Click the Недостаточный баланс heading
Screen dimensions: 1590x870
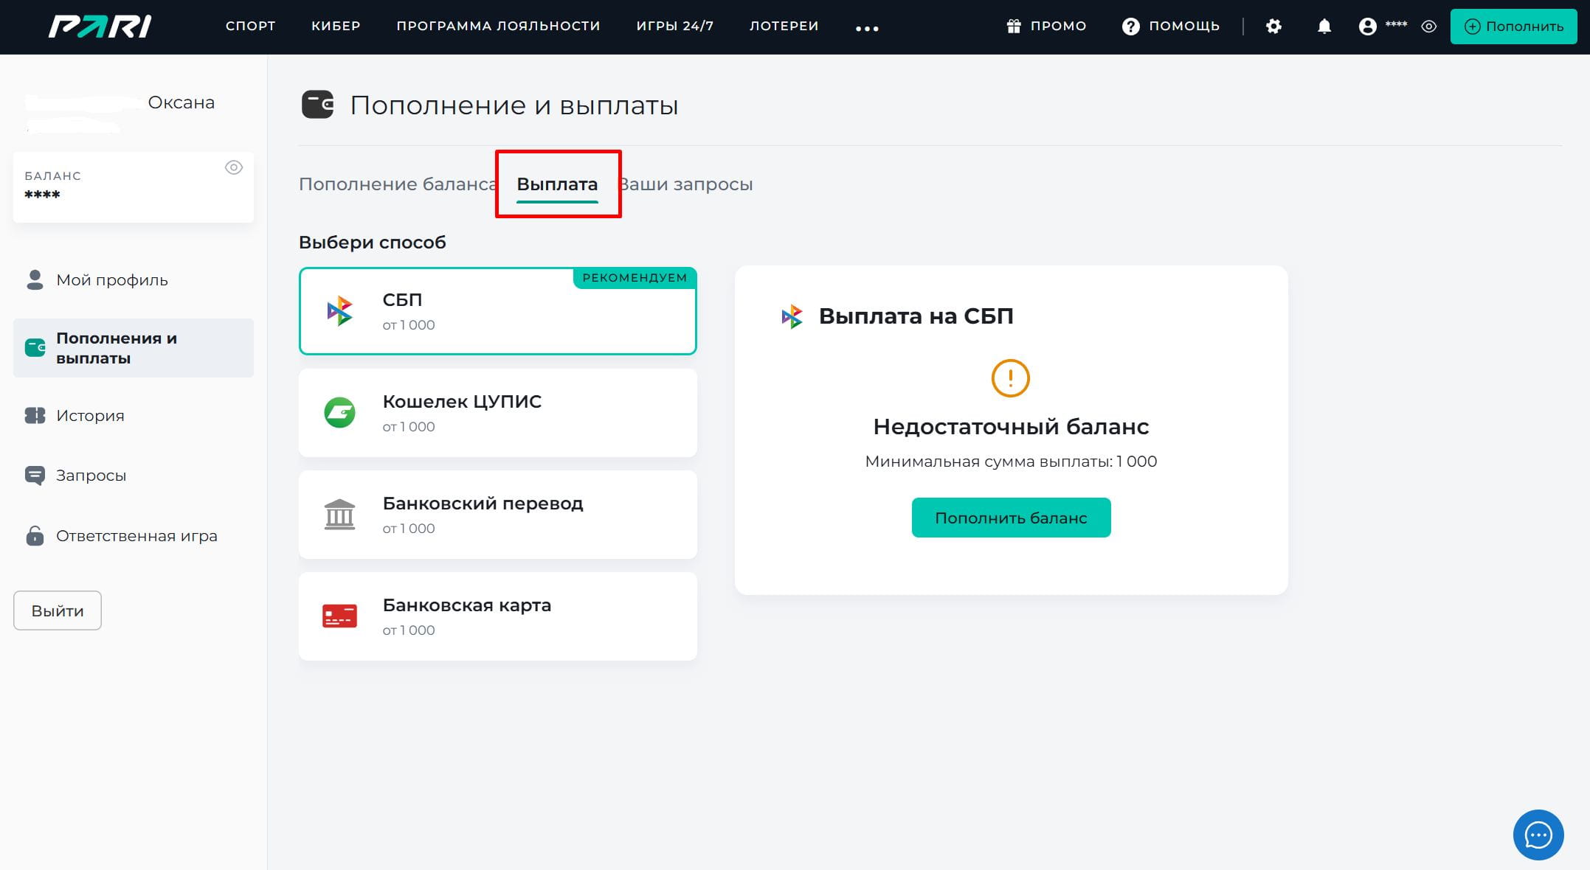point(1011,427)
